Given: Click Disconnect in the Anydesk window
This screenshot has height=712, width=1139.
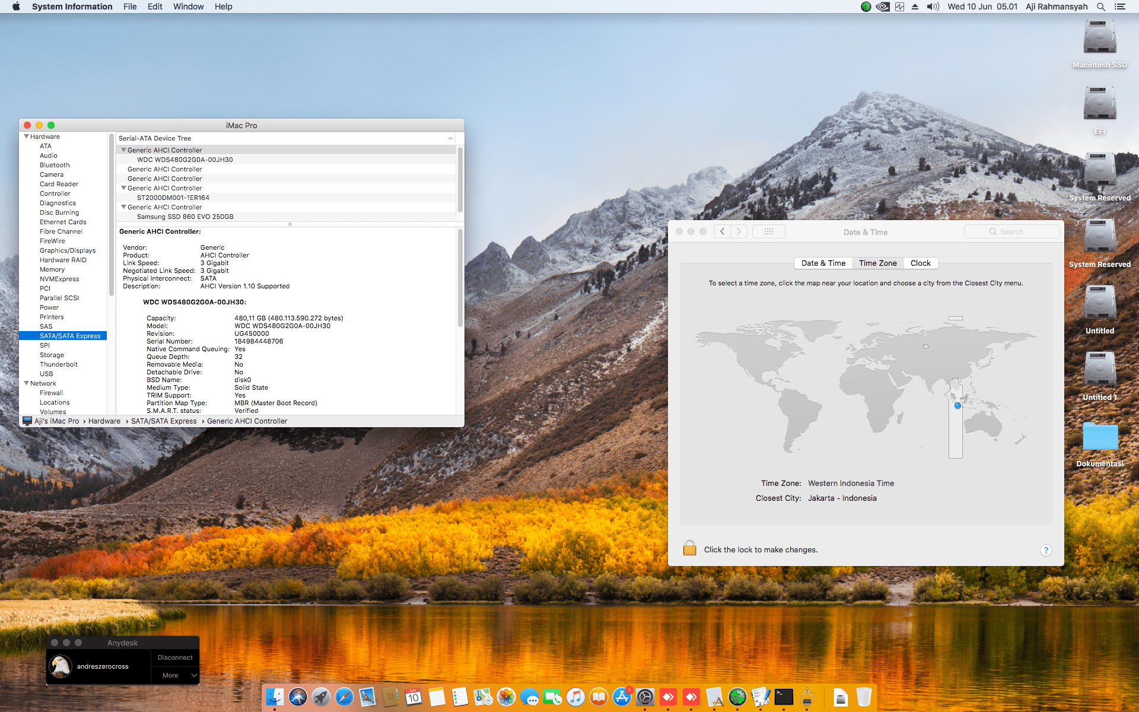Looking at the screenshot, I should coord(175,657).
